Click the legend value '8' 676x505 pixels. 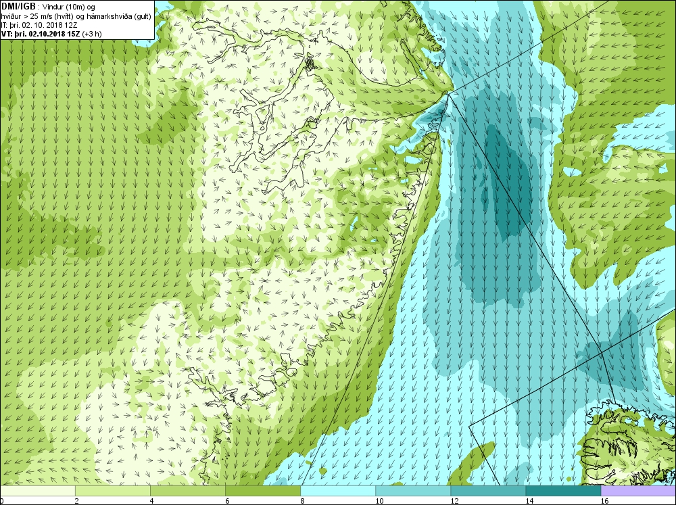(x=302, y=501)
